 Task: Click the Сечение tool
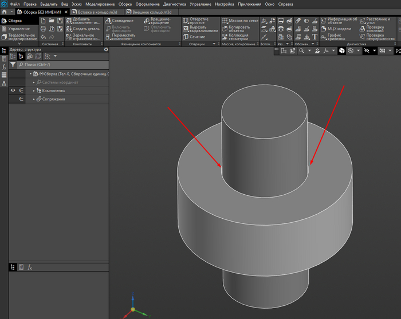coord(194,37)
